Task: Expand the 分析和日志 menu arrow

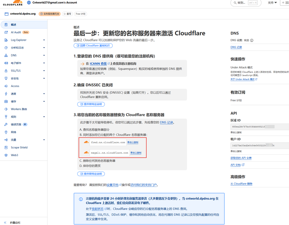Action: click(x=44, y=48)
